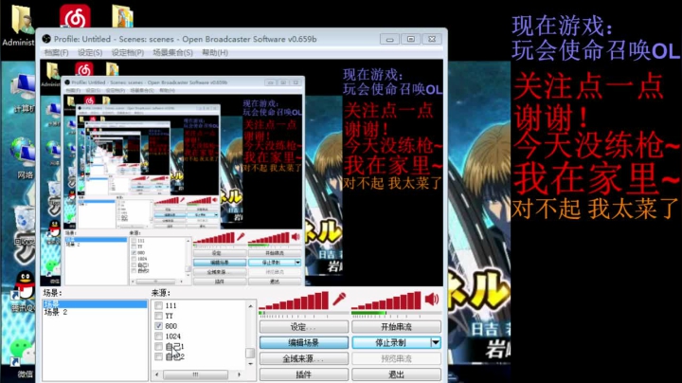682x383 pixels.
Task: Open the 帮助(H) menu
Action: tap(215, 53)
